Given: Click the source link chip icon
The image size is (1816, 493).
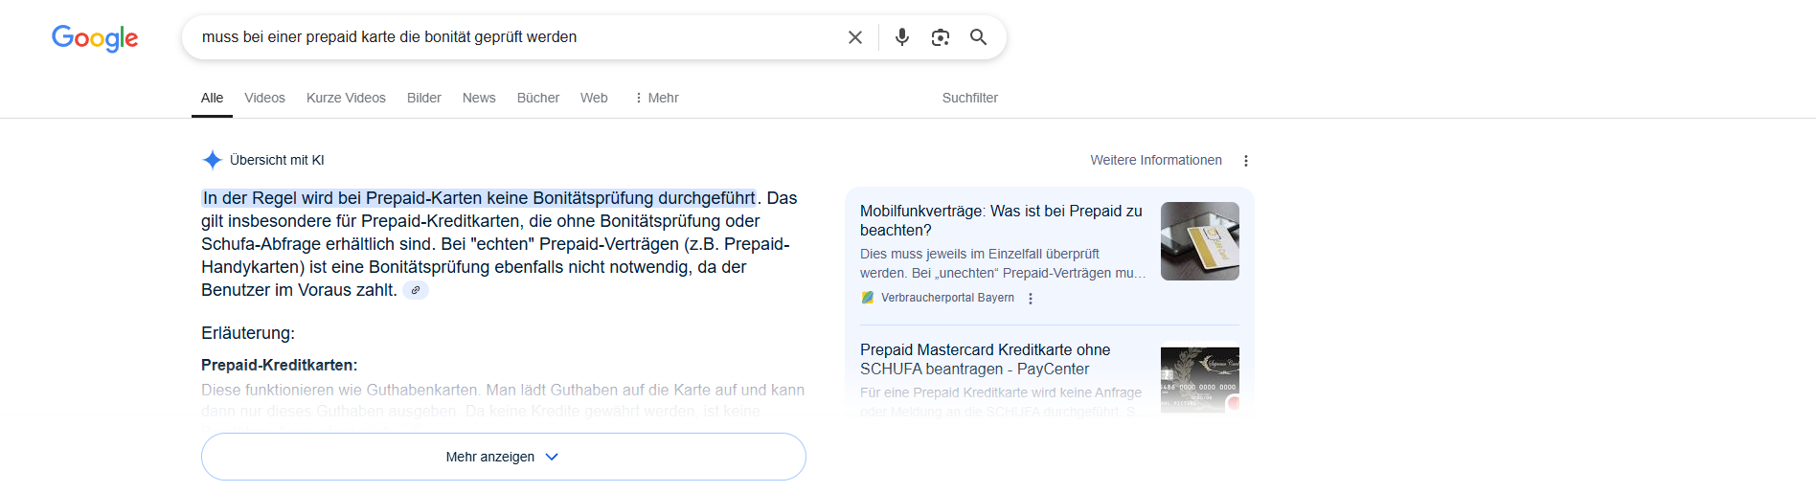Looking at the screenshot, I should click(x=415, y=290).
